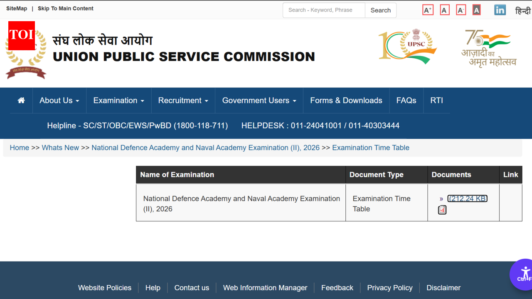This screenshot has width=532, height=299.
Task: Click the Home icon in navigation bar
Action: (x=21, y=100)
